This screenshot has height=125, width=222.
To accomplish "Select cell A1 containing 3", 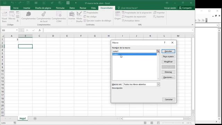I will click(11, 39).
